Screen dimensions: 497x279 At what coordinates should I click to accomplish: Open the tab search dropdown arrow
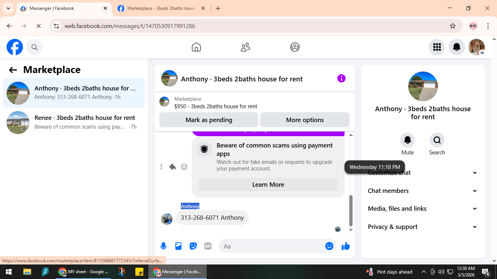click(8, 8)
